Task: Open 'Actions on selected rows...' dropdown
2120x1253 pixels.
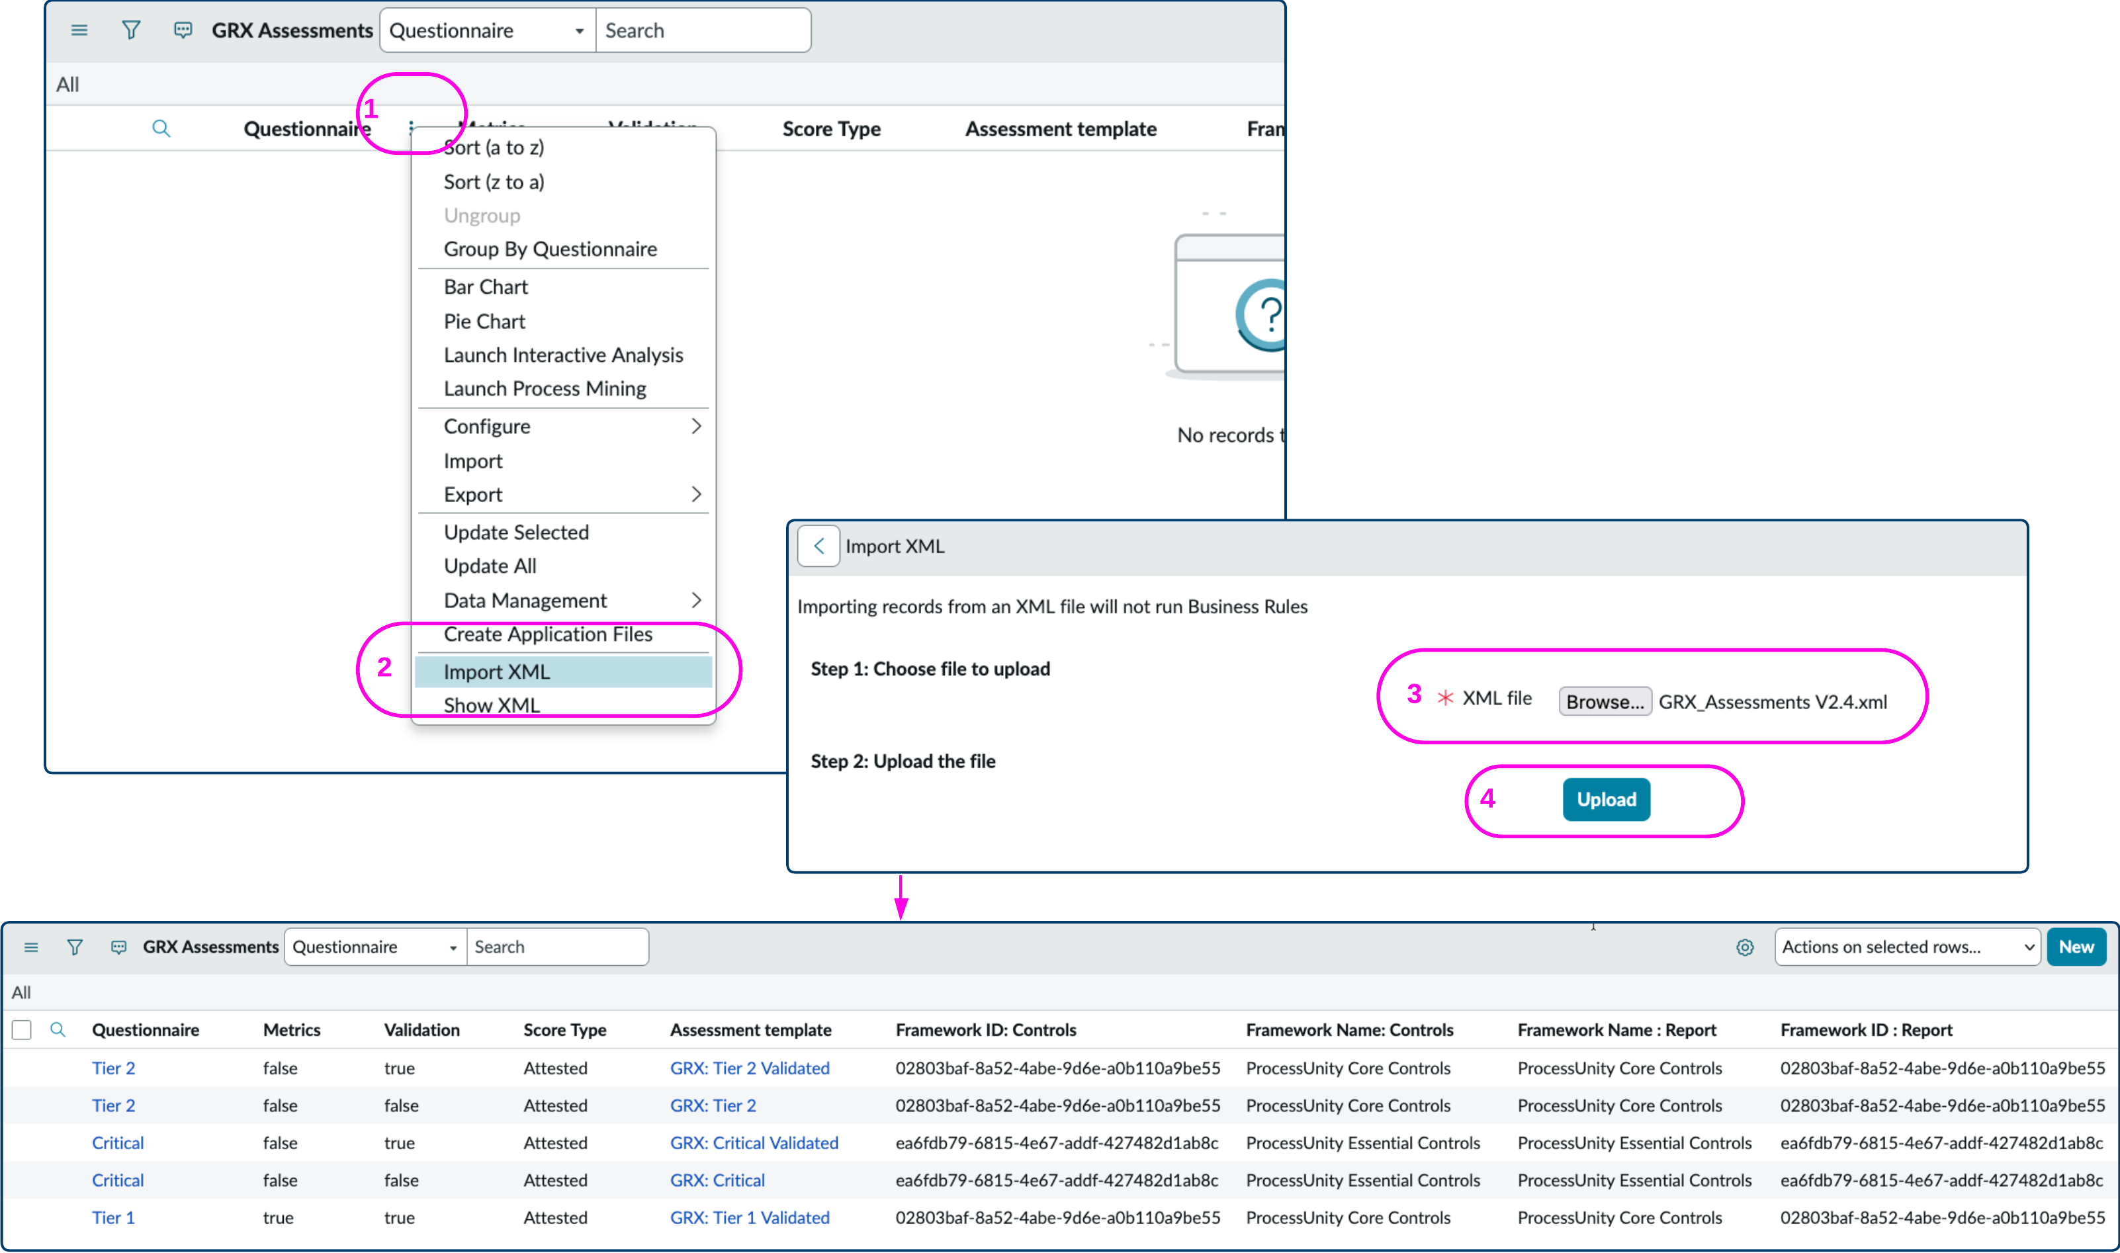Action: click(1907, 947)
